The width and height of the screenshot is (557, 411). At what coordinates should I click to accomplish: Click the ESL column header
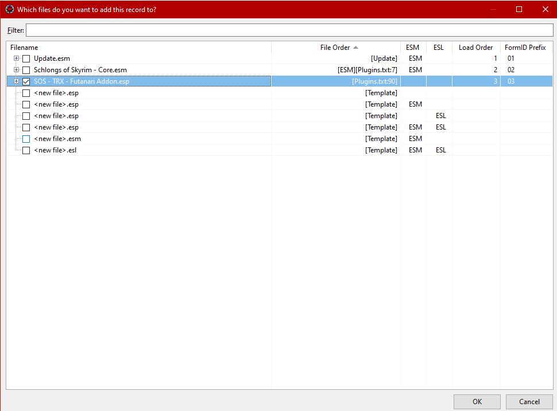pyautogui.click(x=439, y=48)
